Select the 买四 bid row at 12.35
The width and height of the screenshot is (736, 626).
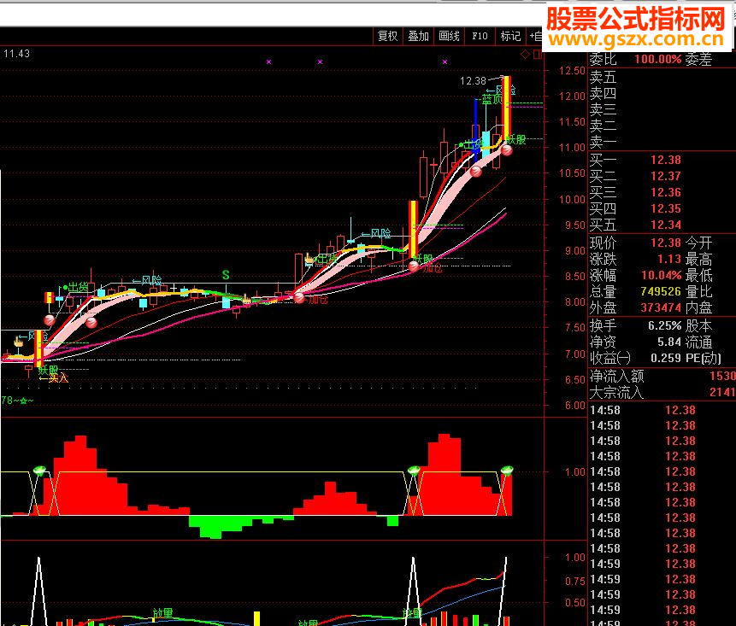tap(662, 208)
